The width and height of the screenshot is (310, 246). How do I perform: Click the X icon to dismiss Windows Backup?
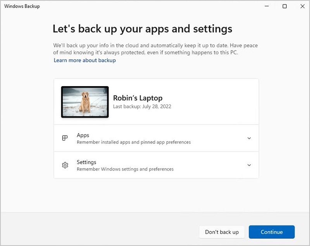point(303,6)
